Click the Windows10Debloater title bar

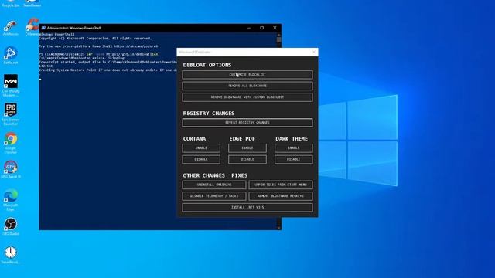coord(247,52)
